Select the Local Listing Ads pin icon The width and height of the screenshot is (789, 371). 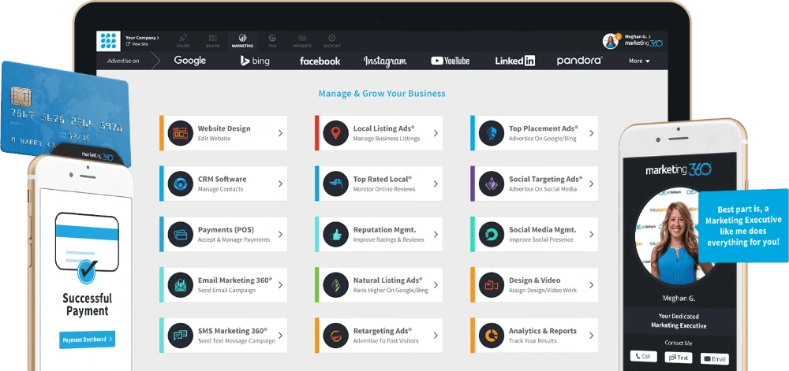335,133
